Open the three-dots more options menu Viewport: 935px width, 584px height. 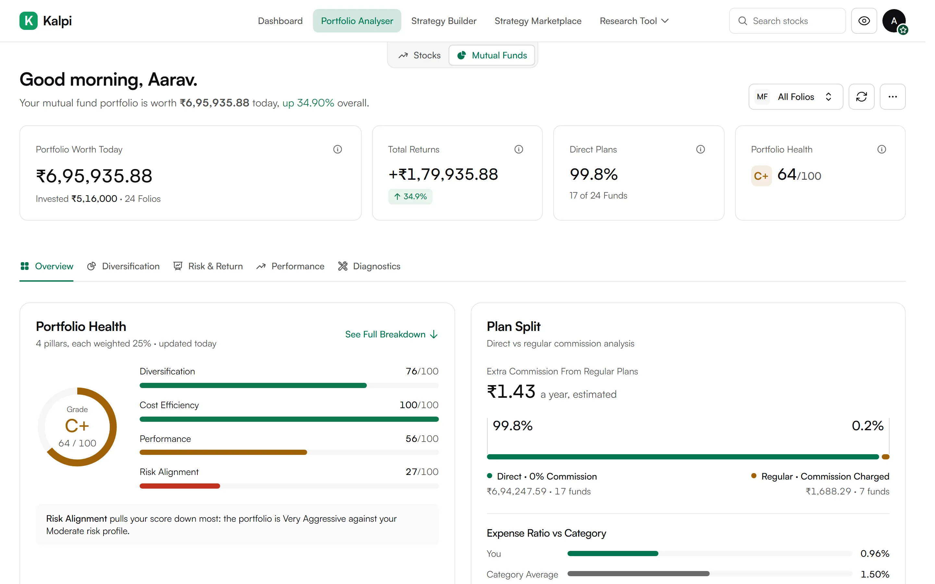892,97
